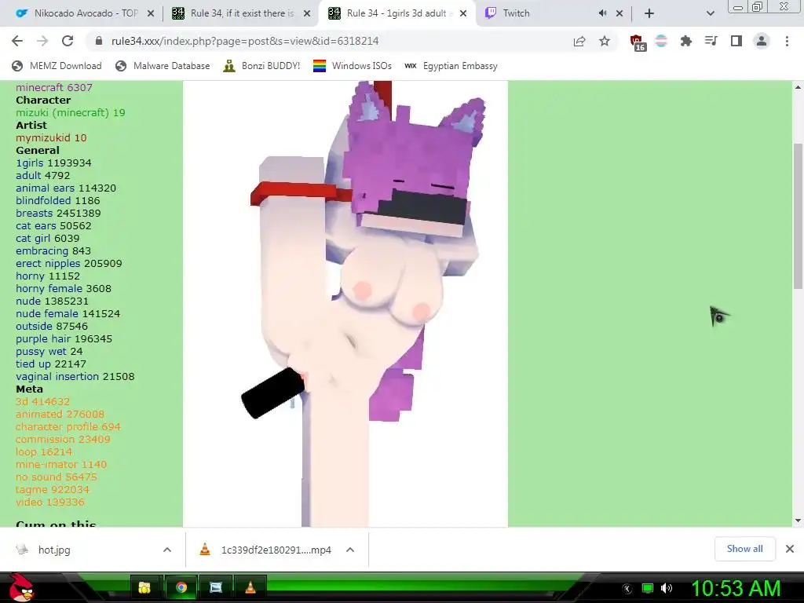Open the Malware Database bookmark
This screenshot has width=804, height=603.
pos(163,66)
